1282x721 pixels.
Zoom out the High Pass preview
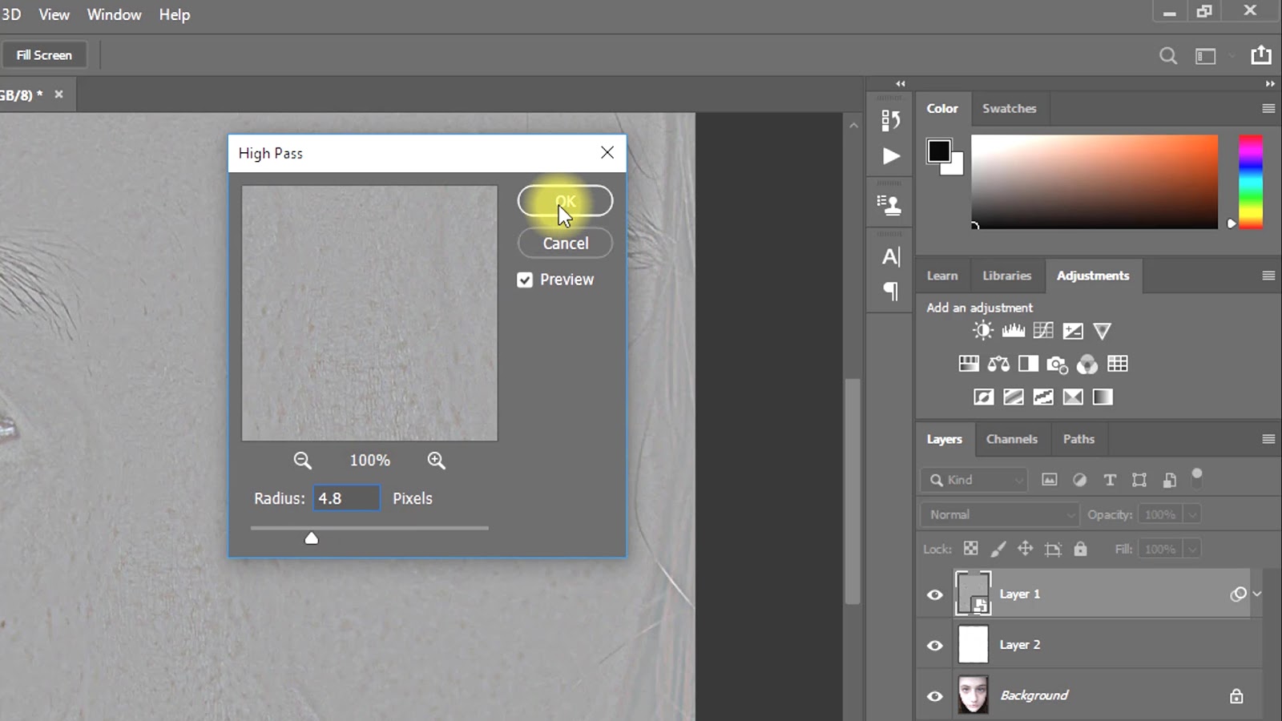pyautogui.click(x=302, y=461)
